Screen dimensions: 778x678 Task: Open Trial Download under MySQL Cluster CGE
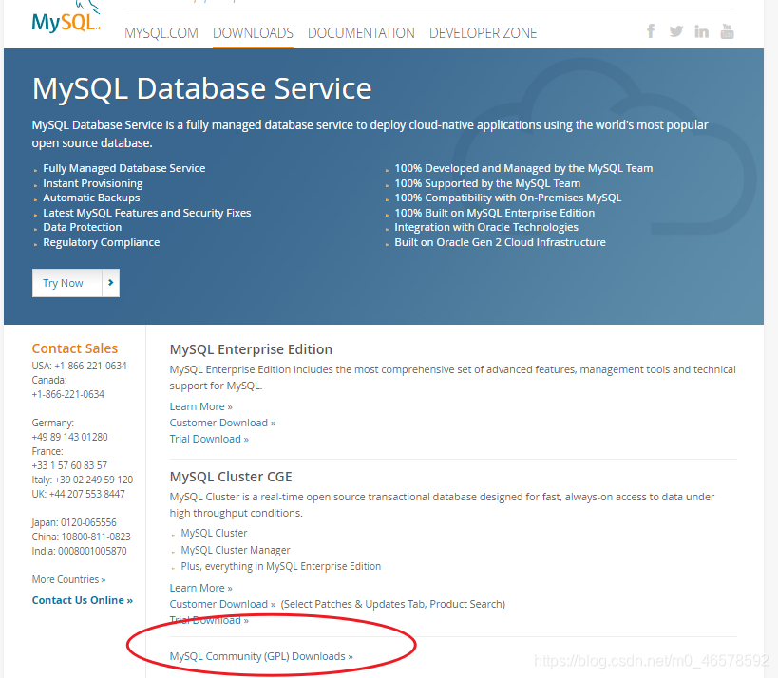coord(209,620)
